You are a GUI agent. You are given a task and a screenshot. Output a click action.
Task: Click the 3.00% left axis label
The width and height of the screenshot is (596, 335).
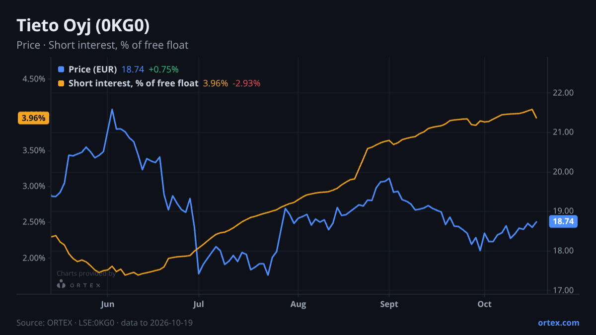pyautogui.click(x=33, y=186)
